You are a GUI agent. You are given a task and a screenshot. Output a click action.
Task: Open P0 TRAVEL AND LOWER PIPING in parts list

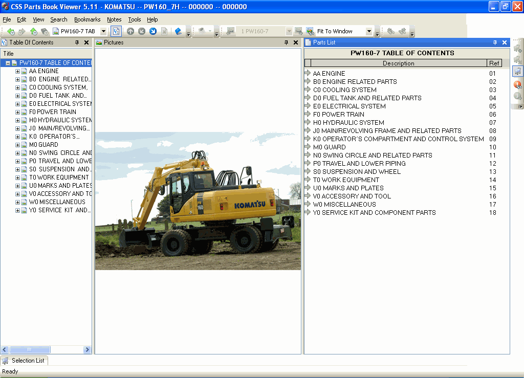(359, 164)
